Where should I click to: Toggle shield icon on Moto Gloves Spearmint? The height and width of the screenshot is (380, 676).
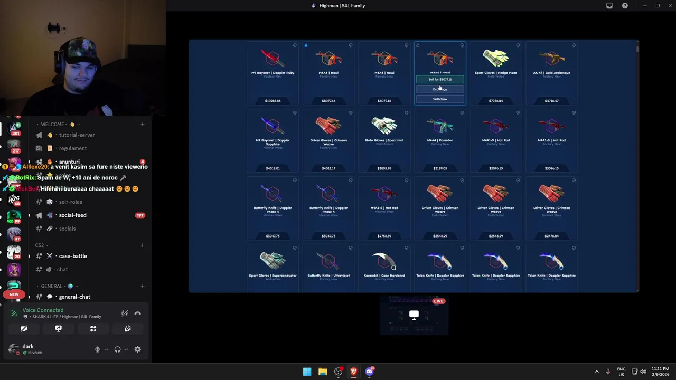[406, 113]
